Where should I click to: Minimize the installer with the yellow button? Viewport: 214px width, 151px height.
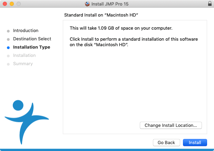12,4
